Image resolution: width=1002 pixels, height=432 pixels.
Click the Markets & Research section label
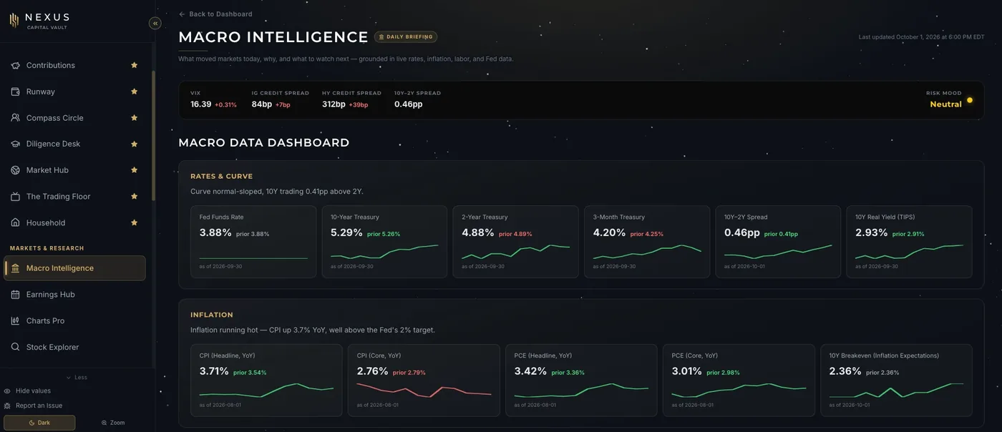47,248
